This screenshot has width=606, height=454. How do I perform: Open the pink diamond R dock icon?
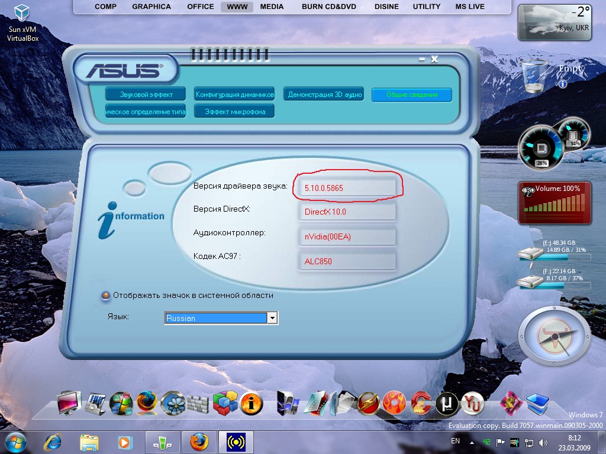click(511, 403)
